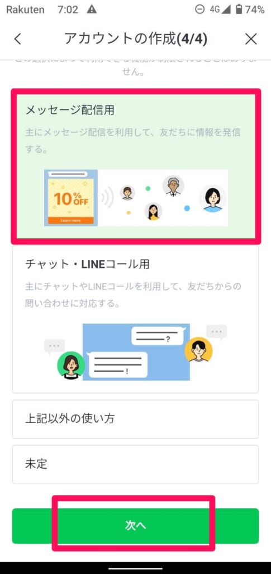The image size is (271, 574).
Task: Tap the back arrow in header
Action: (18, 39)
